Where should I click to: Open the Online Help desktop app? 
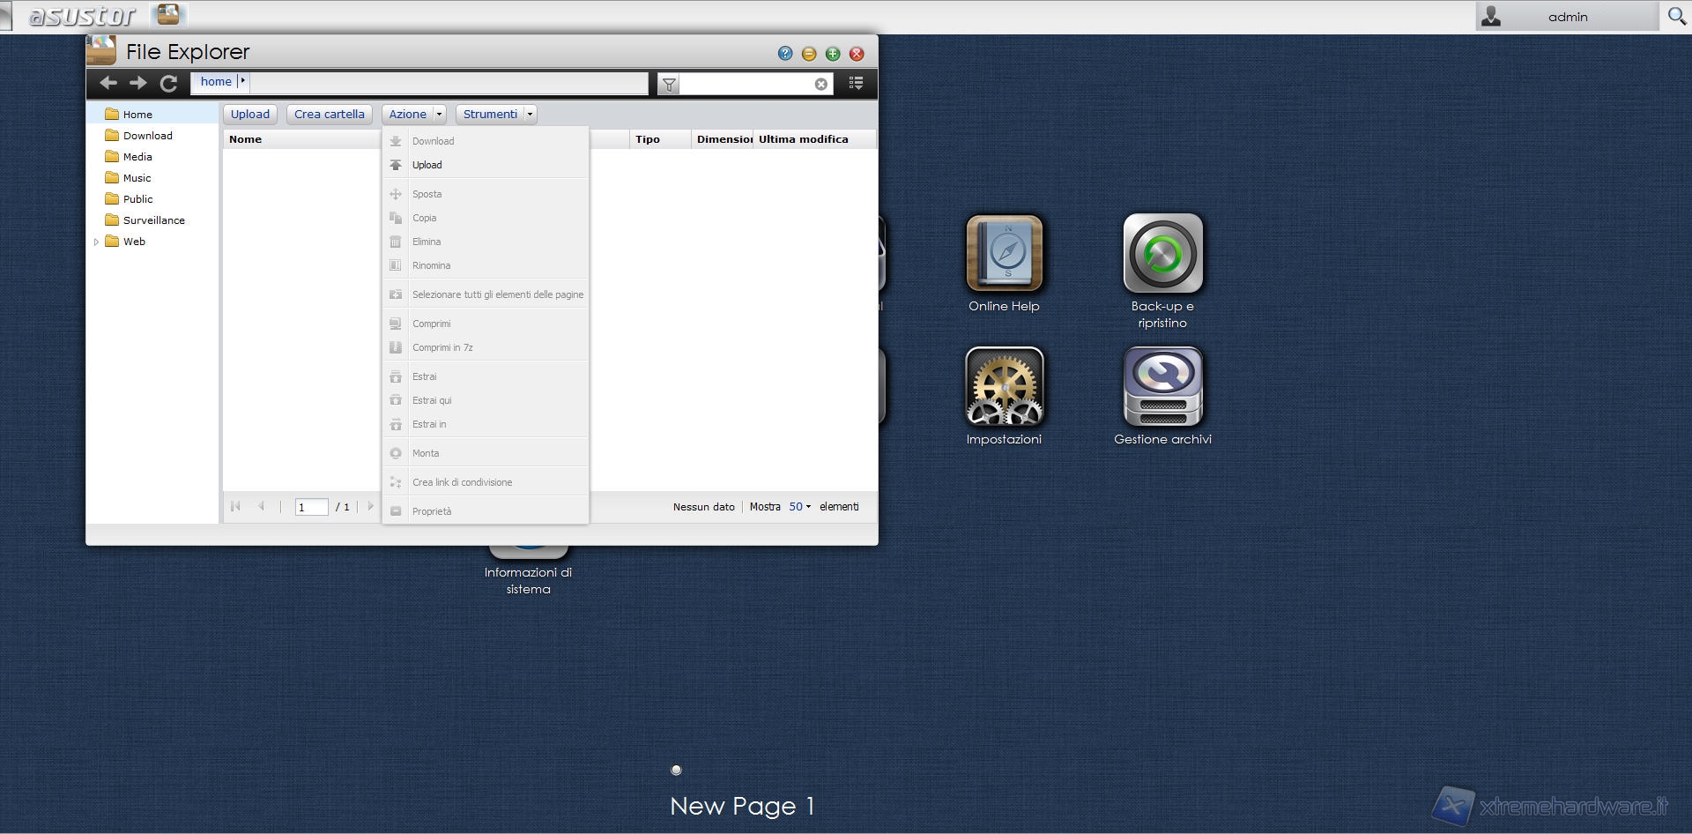1004,254
